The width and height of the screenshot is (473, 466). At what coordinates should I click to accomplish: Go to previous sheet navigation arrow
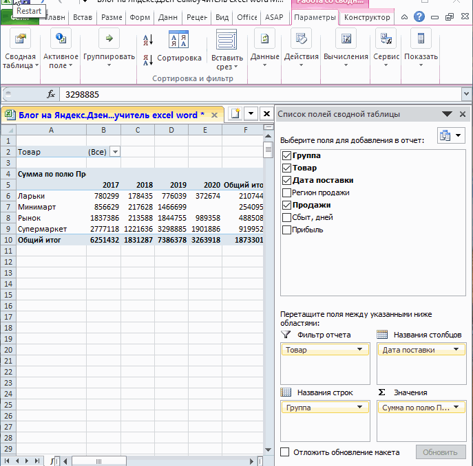click(x=17, y=461)
